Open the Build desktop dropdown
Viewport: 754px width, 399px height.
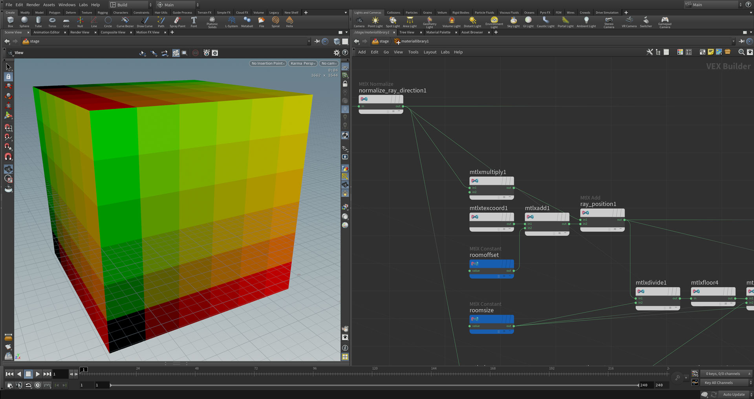point(131,5)
